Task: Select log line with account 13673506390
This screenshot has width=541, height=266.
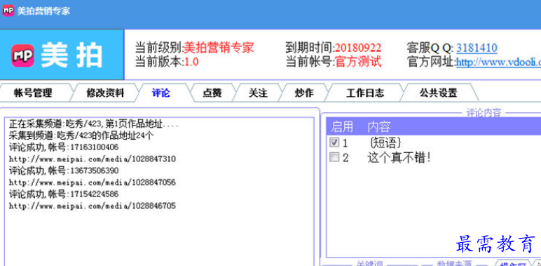Action: click(x=64, y=171)
